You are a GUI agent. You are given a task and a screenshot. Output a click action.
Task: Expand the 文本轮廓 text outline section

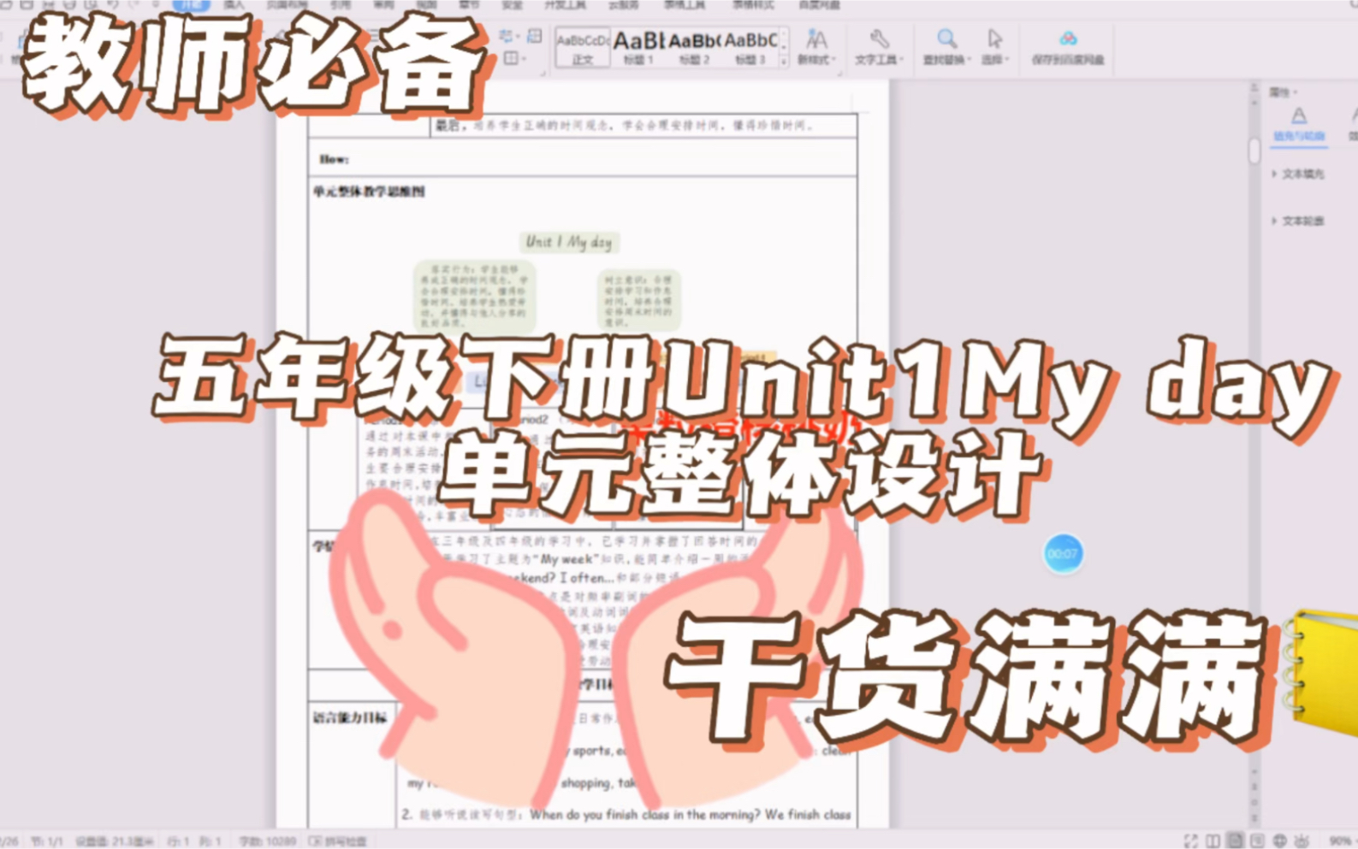(1298, 221)
